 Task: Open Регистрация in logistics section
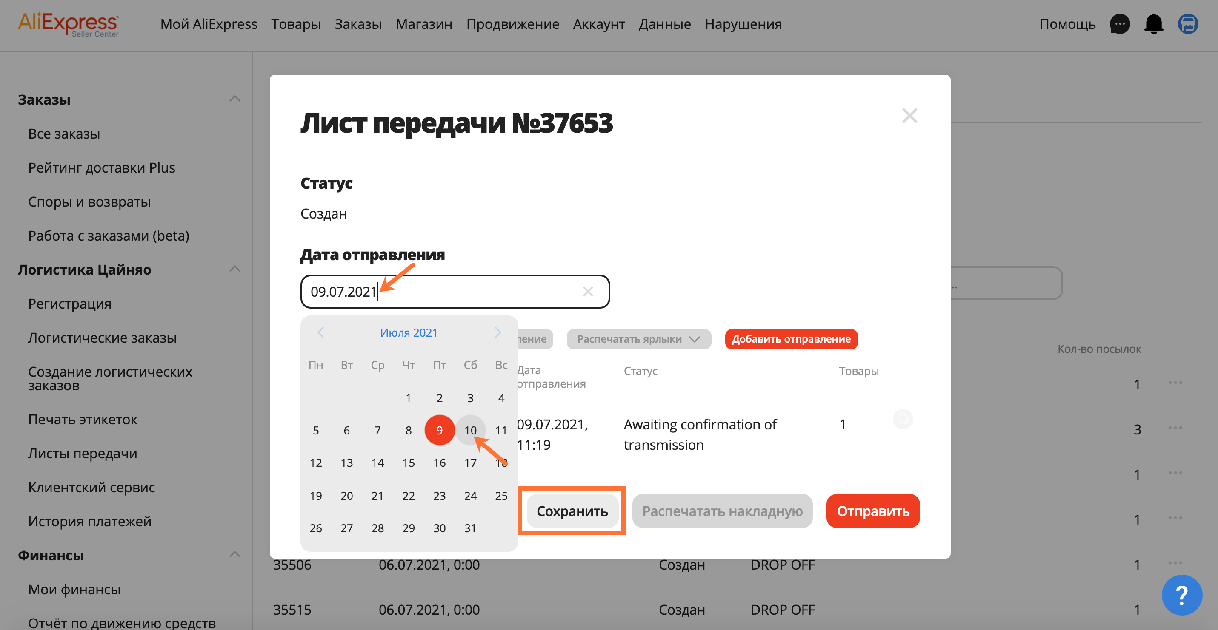tap(70, 304)
